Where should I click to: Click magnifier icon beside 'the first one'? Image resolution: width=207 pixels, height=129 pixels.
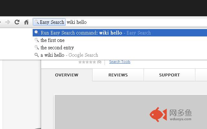click(x=37, y=40)
